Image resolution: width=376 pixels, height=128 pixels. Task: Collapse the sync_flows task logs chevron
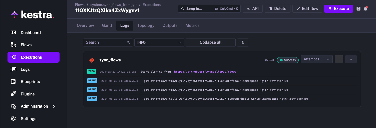click(x=351, y=59)
